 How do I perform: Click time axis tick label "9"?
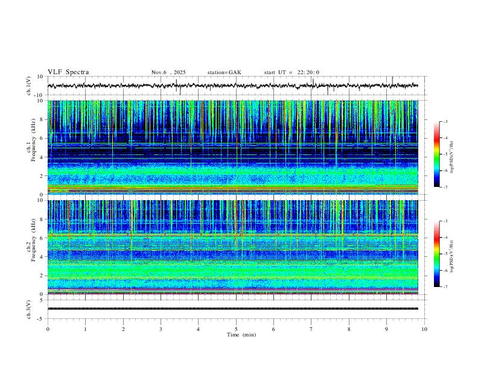pos(386,329)
